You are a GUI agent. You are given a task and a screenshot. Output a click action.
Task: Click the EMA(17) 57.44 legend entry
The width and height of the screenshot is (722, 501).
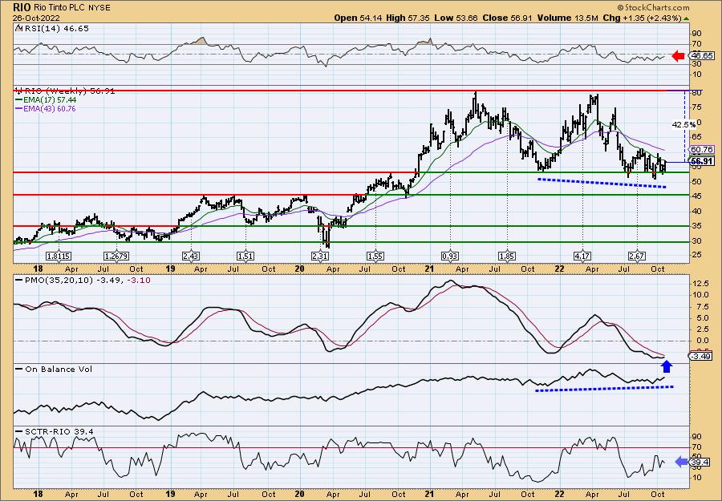pos(46,100)
